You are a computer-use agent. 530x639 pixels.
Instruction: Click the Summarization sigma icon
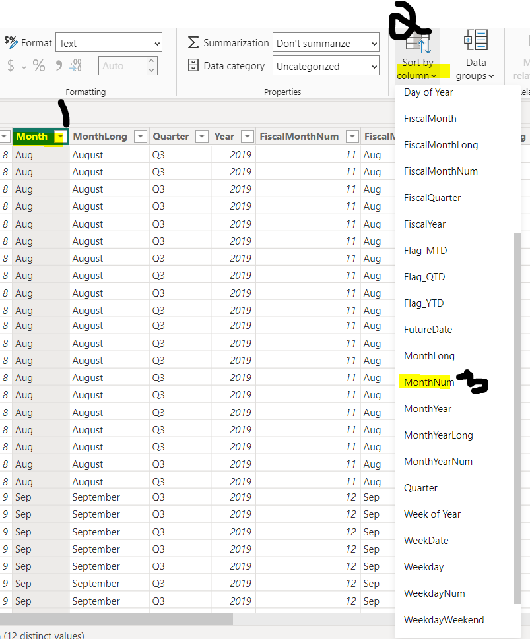coord(193,42)
